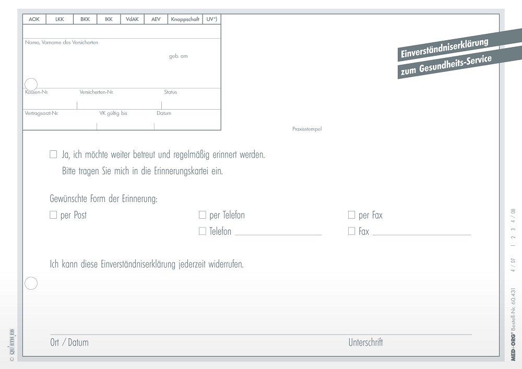Tick the 'per Fax' checkbox
Image resolution: width=522 pixels, height=369 pixels.
point(351,215)
